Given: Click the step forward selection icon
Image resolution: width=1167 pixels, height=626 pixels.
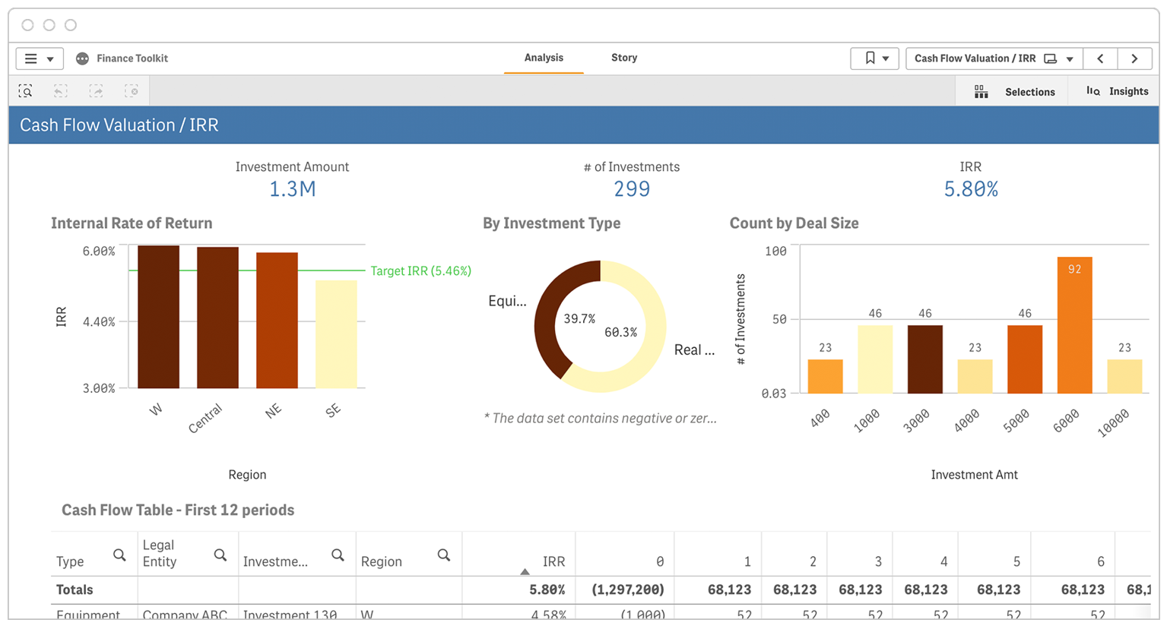Looking at the screenshot, I should coord(96,91).
